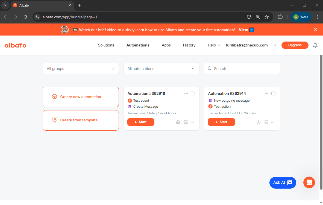Click the browser bookmark star
The width and height of the screenshot is (323, 205).
267,17
